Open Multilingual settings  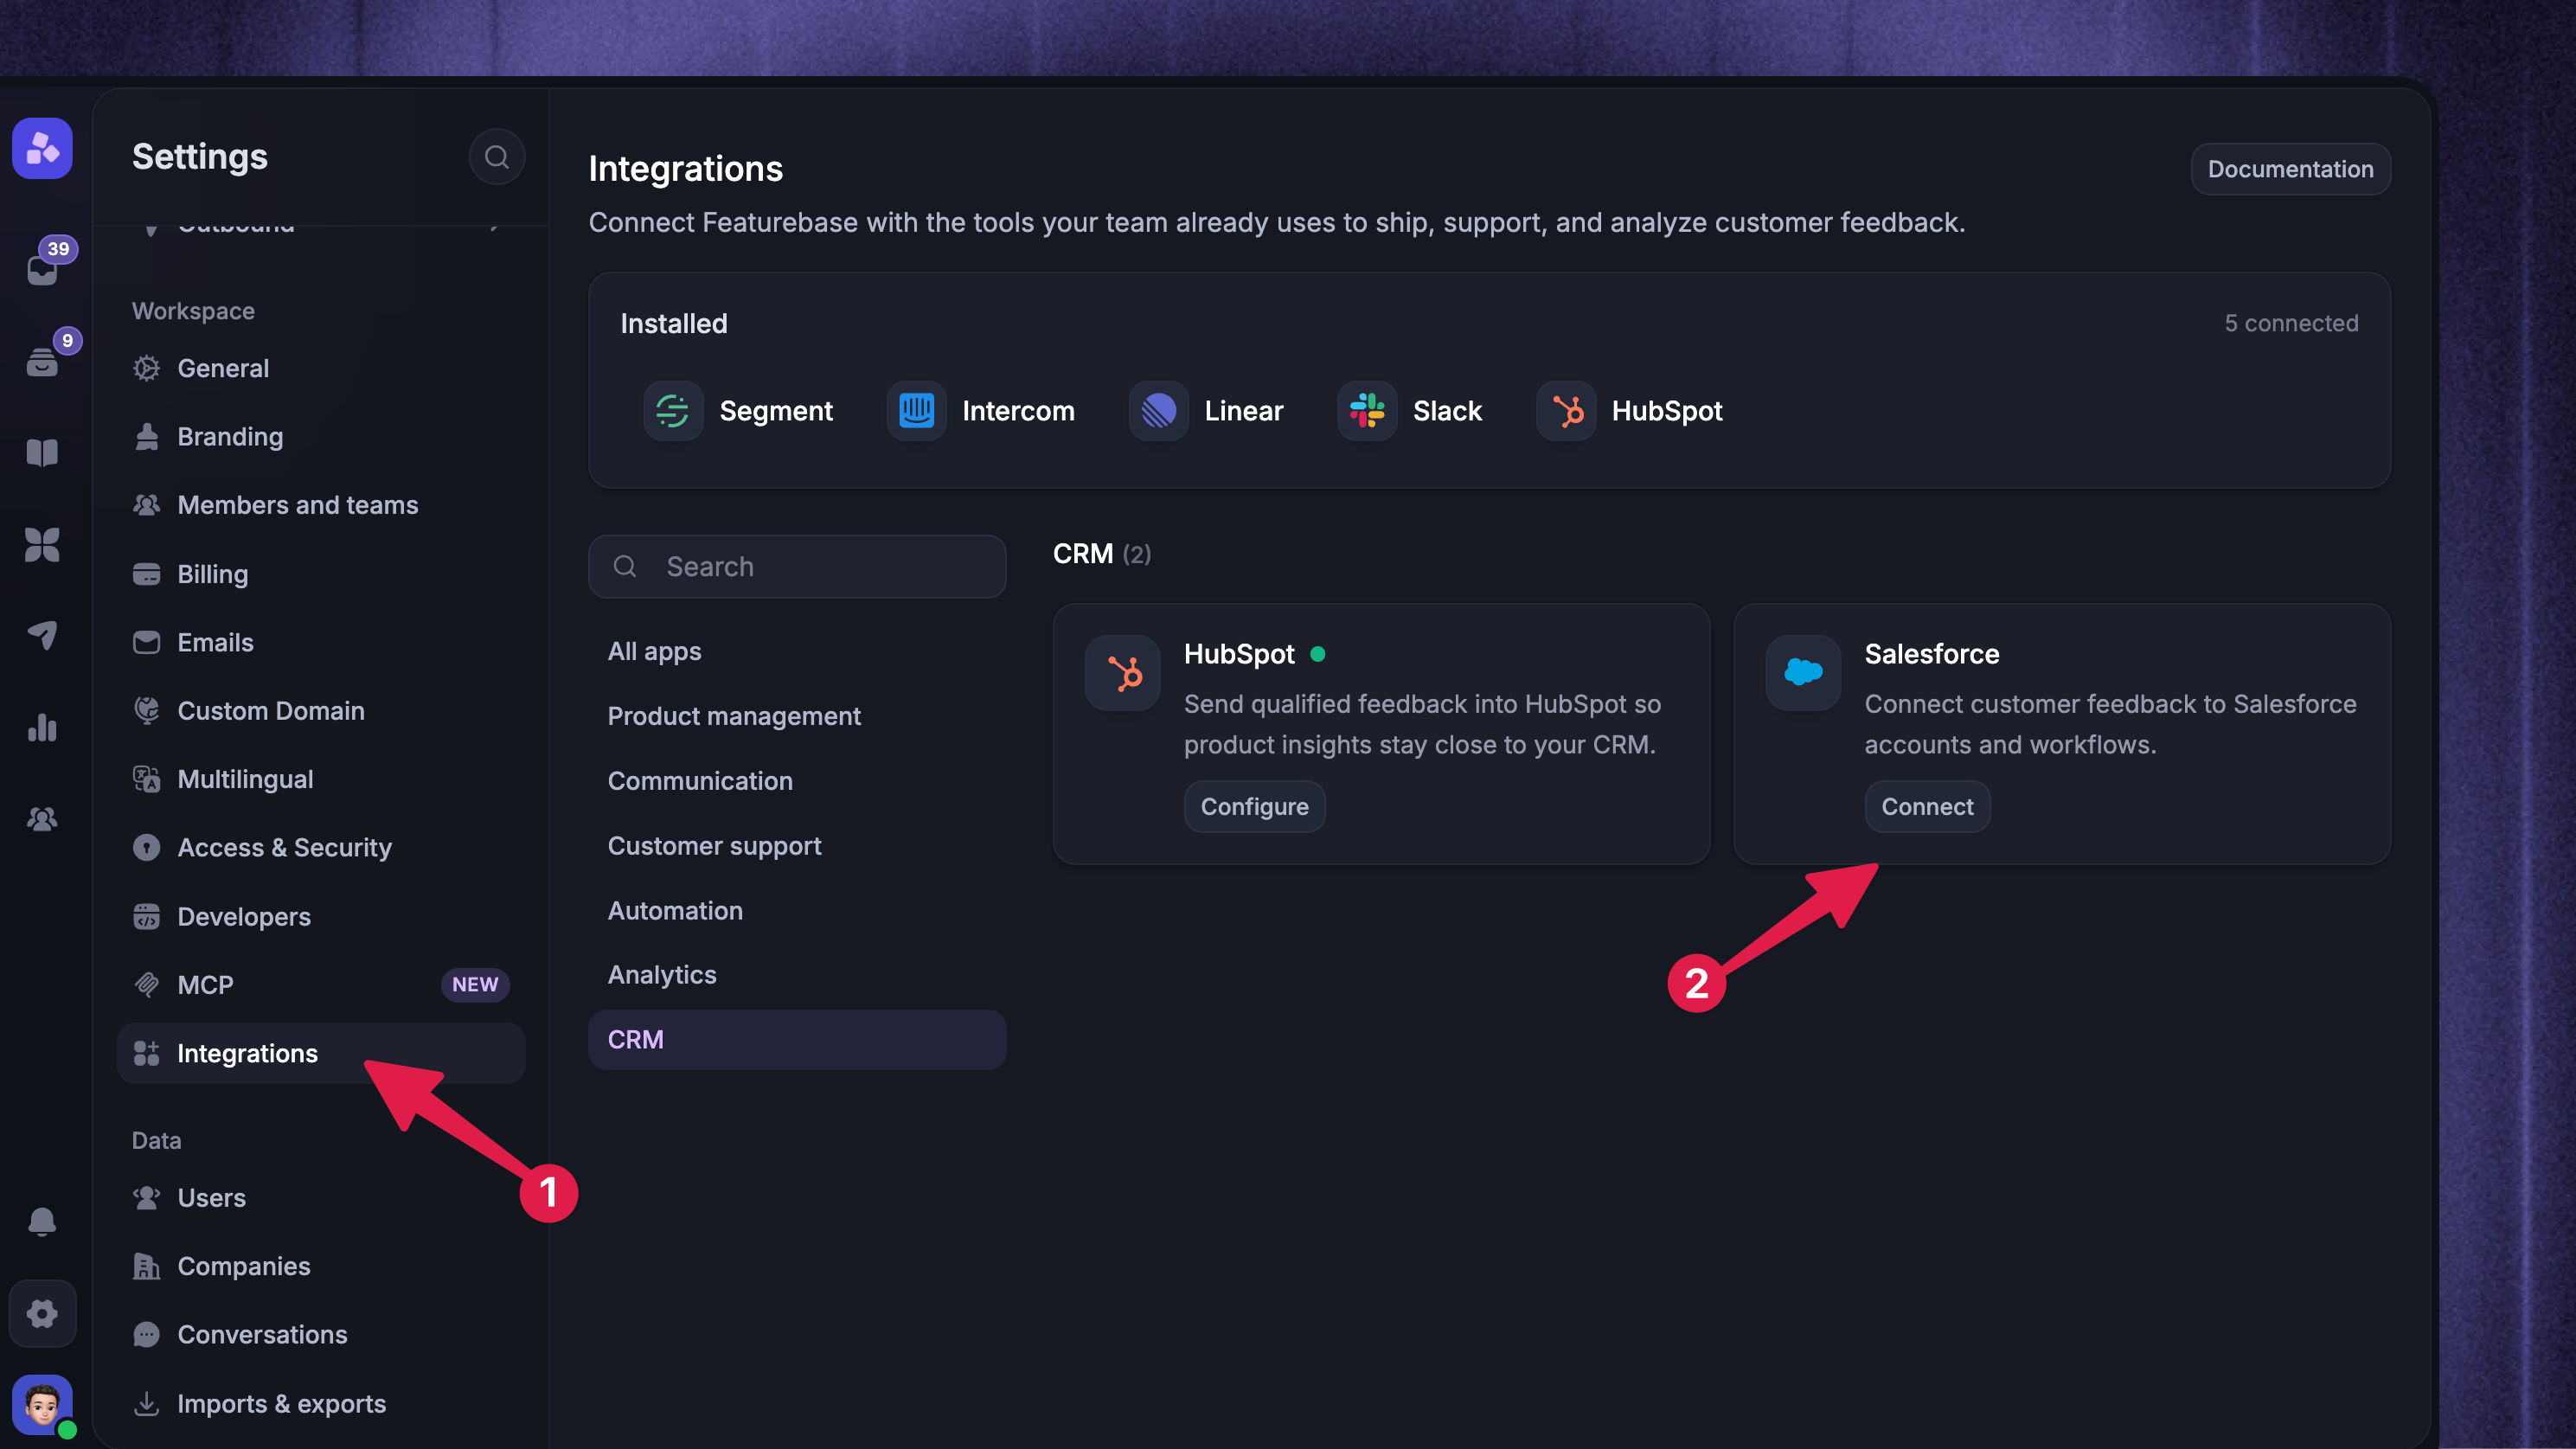click(x=321, y=779)
